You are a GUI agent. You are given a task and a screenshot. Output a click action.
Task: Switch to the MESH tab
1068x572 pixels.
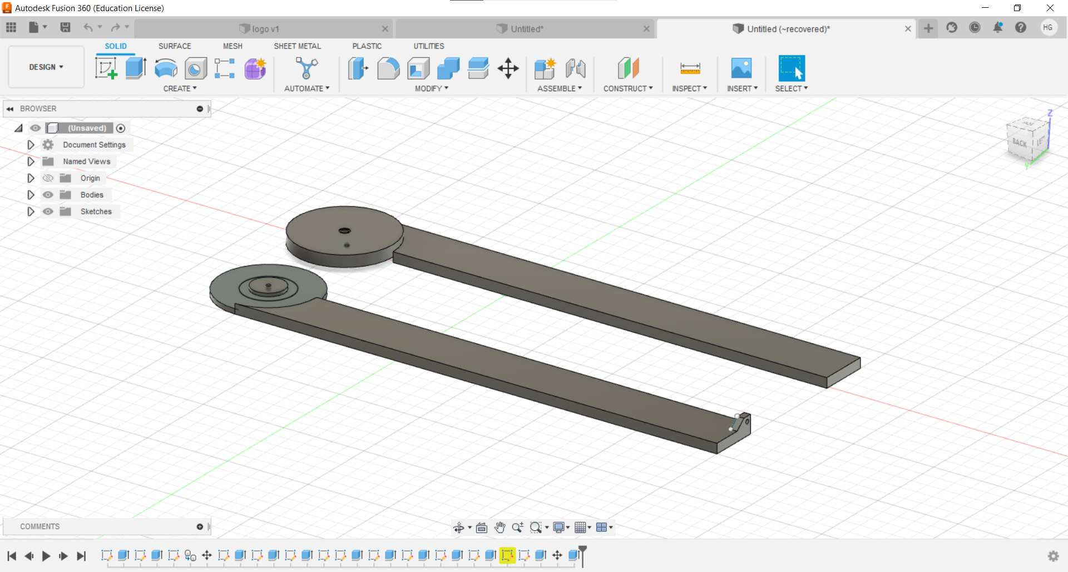pos(233,46)
